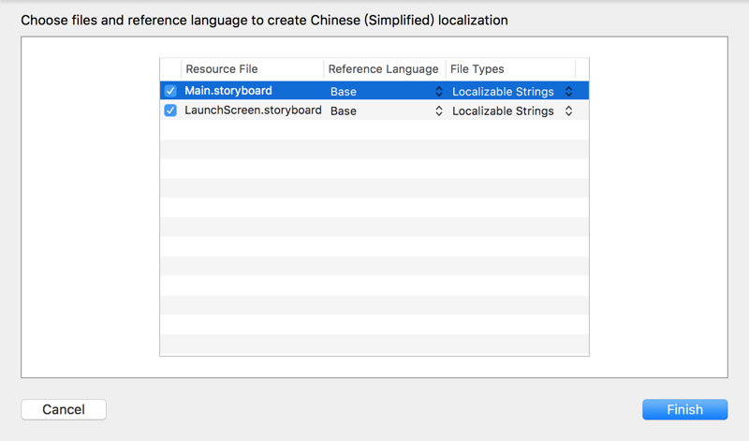The image size is (749, 441).
Task: Toggle the LaunchScreen.storyboard checkbox
Action: [x=170, y=110]
